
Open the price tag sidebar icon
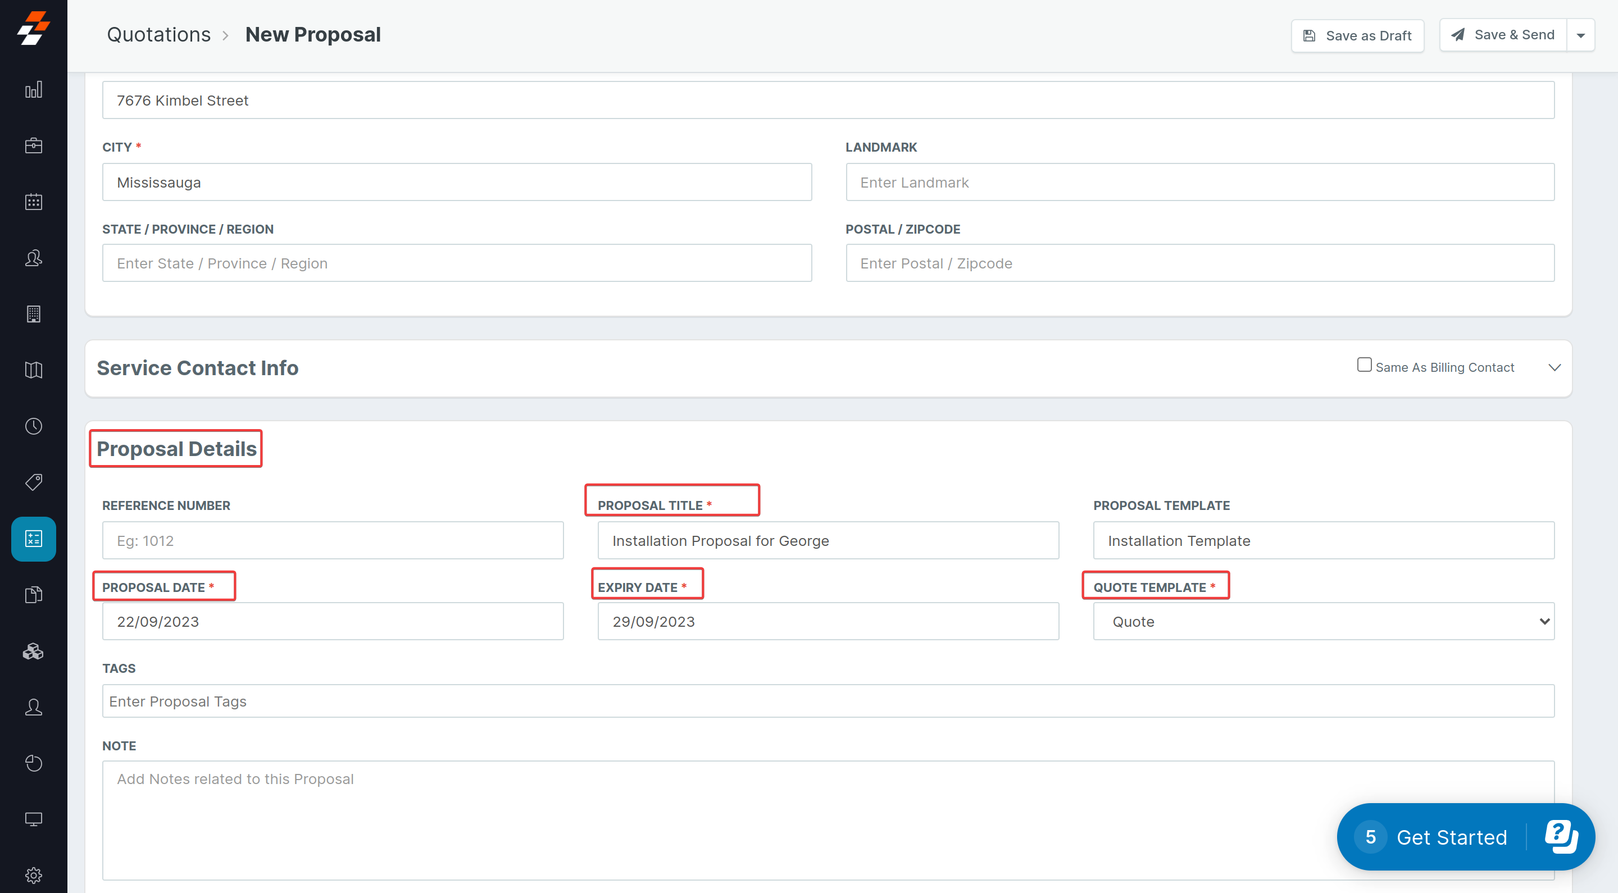pyautogui.click(x=33, y=482)
